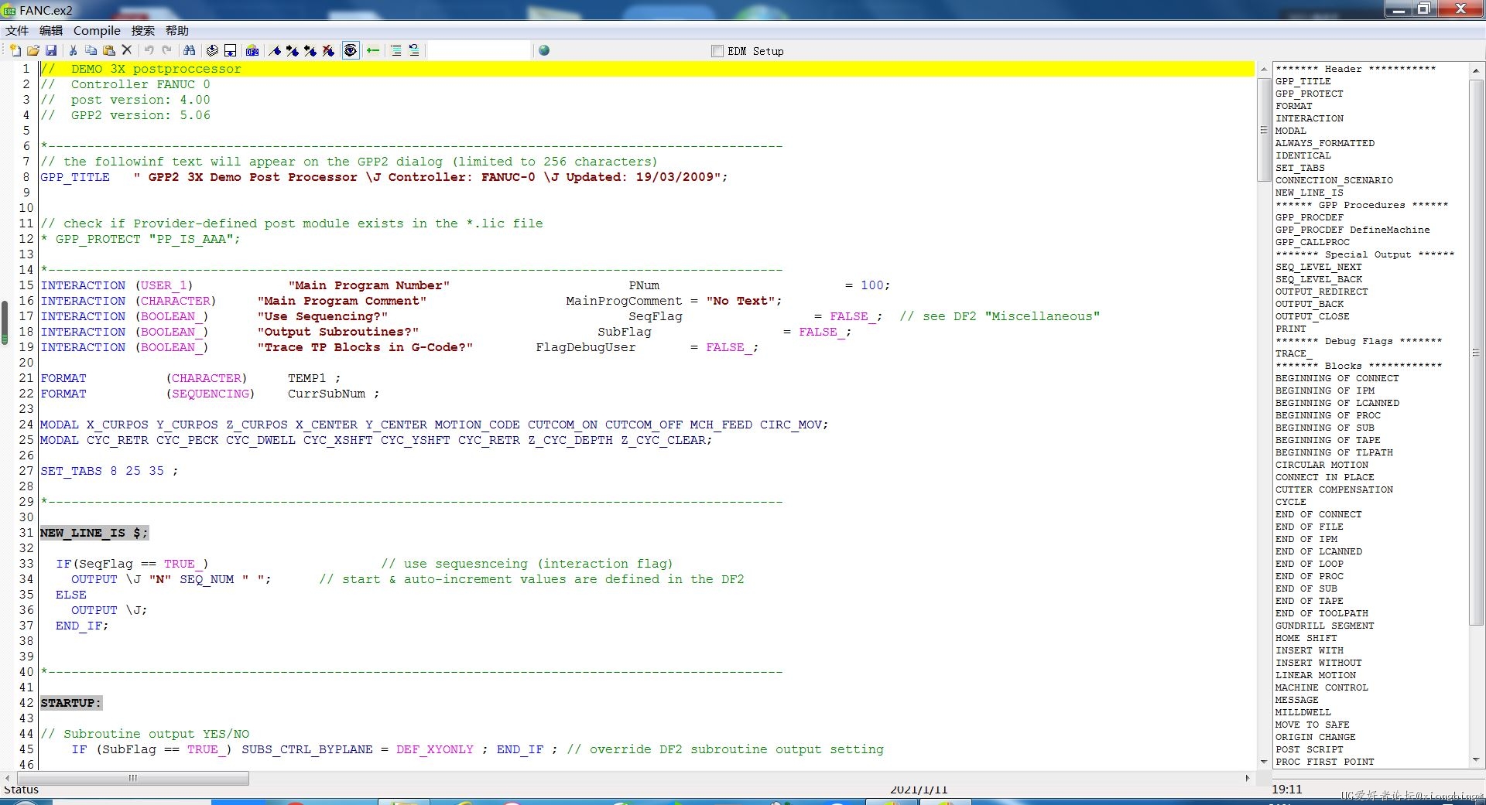
Task: Redo the last undone edit
Action: click(x=166, y=50)
